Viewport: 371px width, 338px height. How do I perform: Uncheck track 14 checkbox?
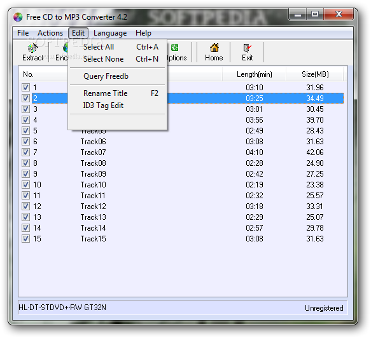(25, 227)
